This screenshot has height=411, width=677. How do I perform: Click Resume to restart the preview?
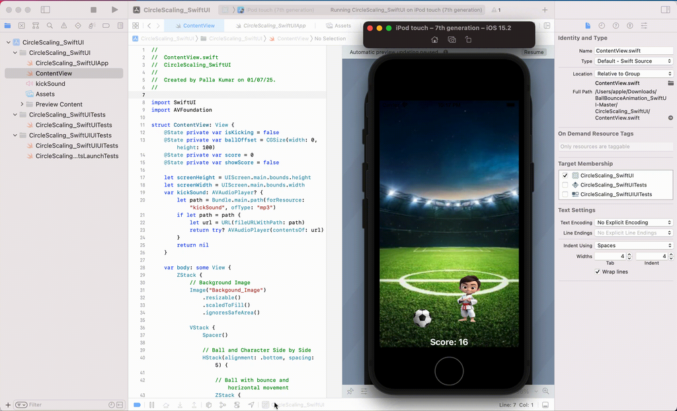point(534,52)
